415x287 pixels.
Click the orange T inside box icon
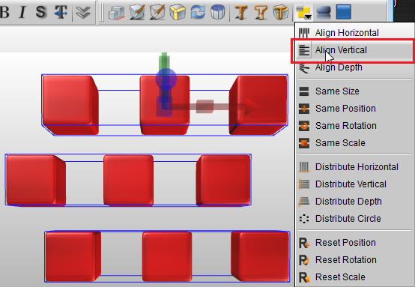(281, 12)
